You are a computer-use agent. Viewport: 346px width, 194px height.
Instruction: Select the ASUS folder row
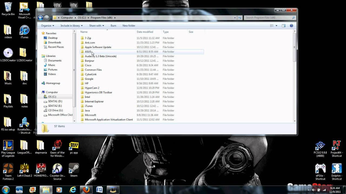[142, 52]
